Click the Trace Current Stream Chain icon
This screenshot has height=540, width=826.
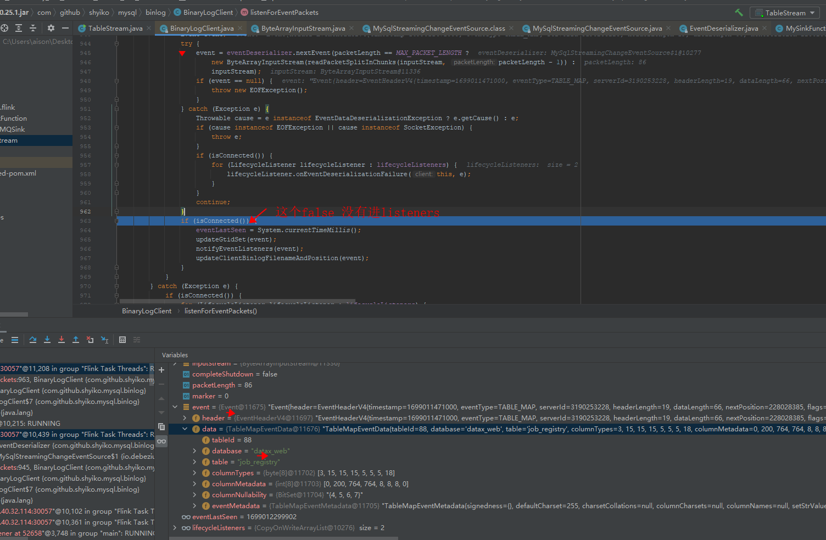(137, 340)
